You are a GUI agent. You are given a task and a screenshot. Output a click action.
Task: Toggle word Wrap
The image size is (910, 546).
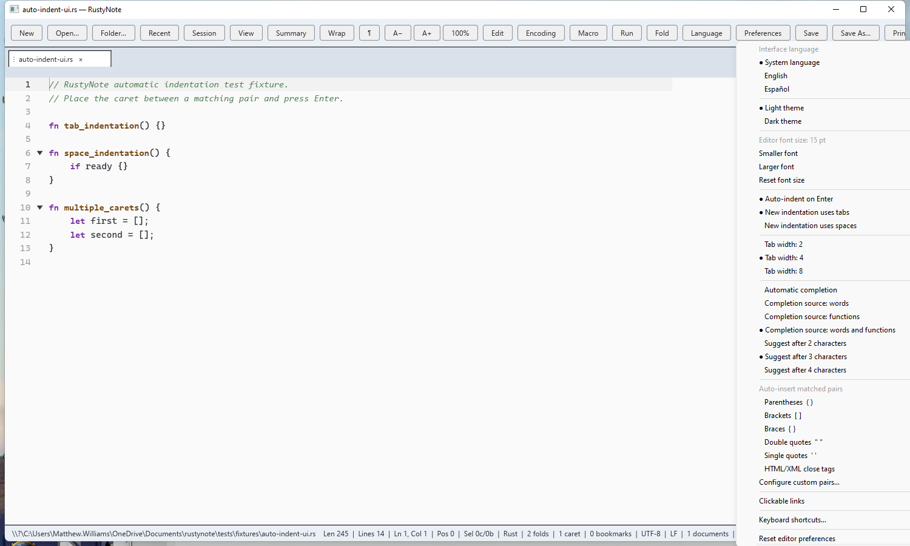337,33
